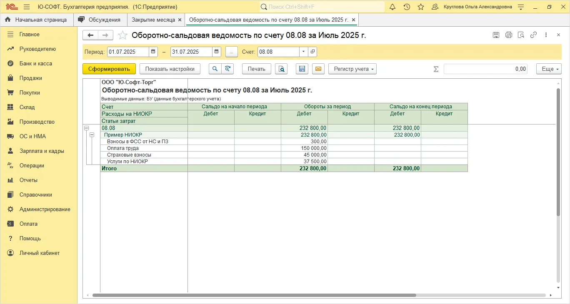This screenshot has width=570, height=304.
Task: Click the Сформировать button
Action: [x=109, y=69]
